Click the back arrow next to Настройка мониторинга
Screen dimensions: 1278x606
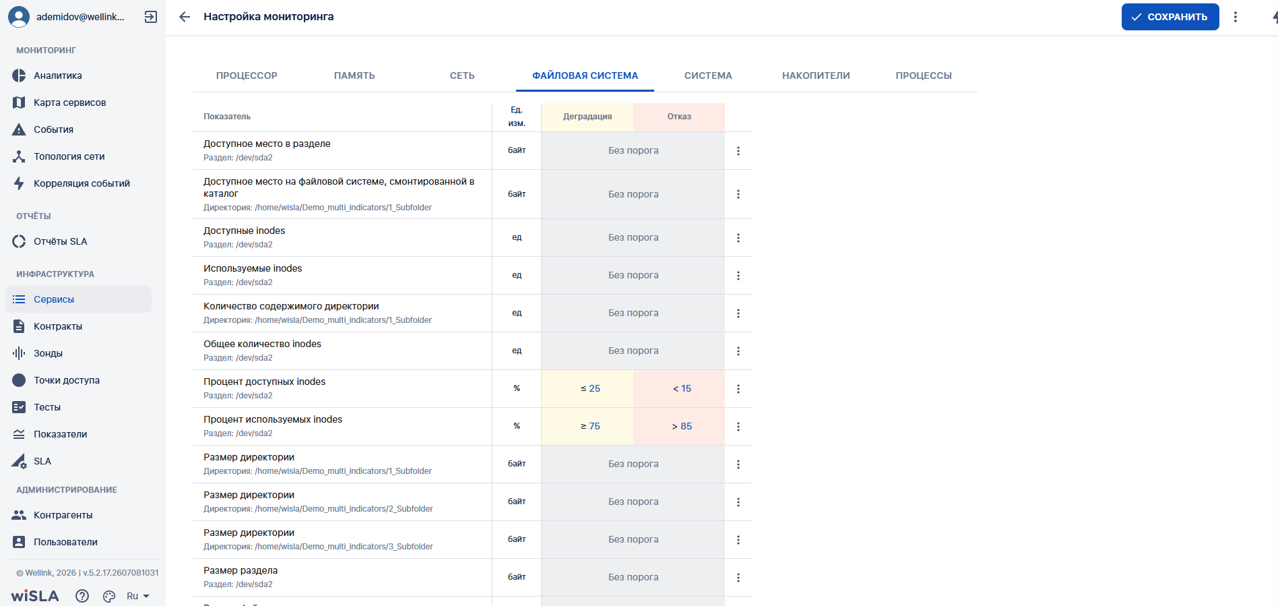pos(185,17)
